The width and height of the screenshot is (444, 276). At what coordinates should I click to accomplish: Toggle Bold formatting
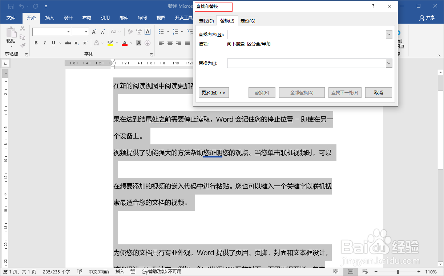pos(36,43)
